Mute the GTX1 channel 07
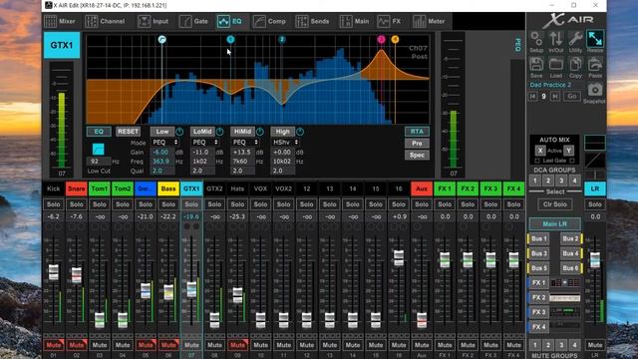Viewport: 638px width, 359px height. point(191,345)
